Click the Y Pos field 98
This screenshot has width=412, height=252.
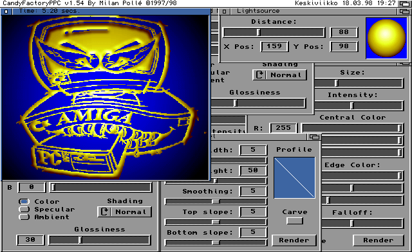tap(344, 46)
